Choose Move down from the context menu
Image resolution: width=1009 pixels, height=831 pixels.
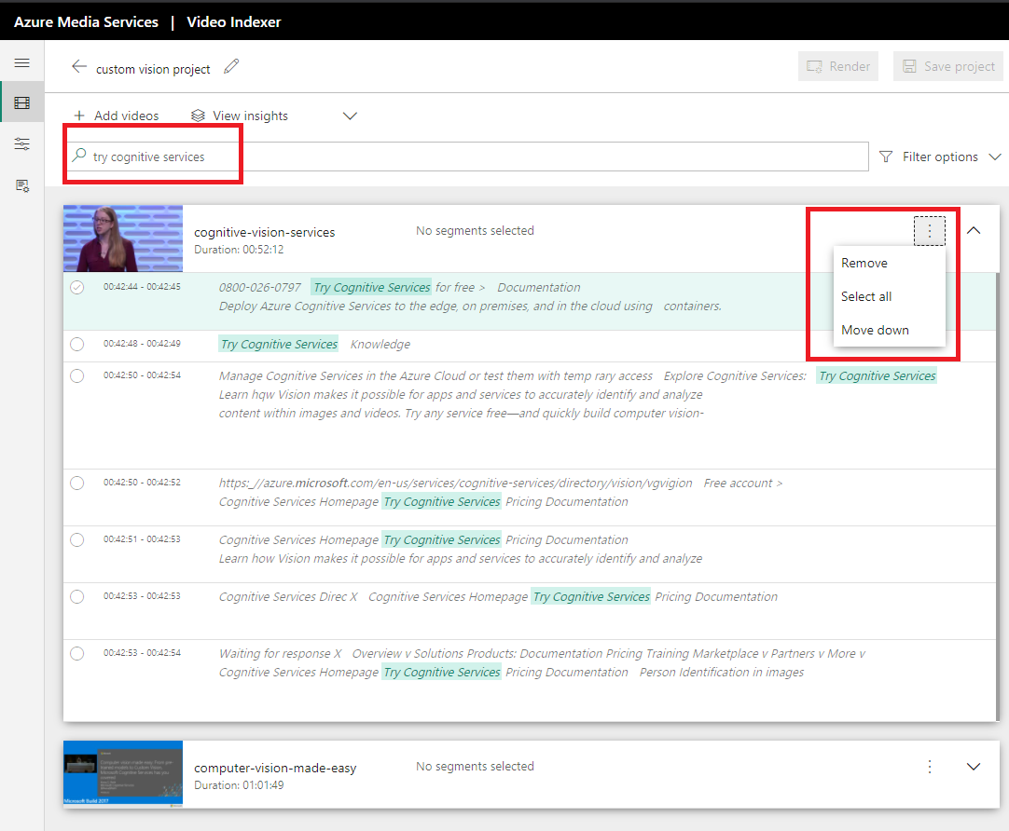(890, 330)
